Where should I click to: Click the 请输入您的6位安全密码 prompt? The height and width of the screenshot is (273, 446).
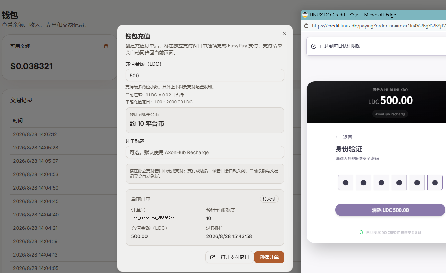[x=357, y=159]
